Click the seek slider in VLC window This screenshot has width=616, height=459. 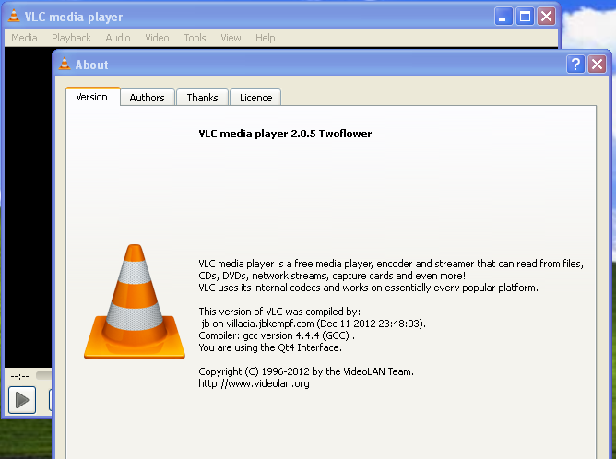43,375
